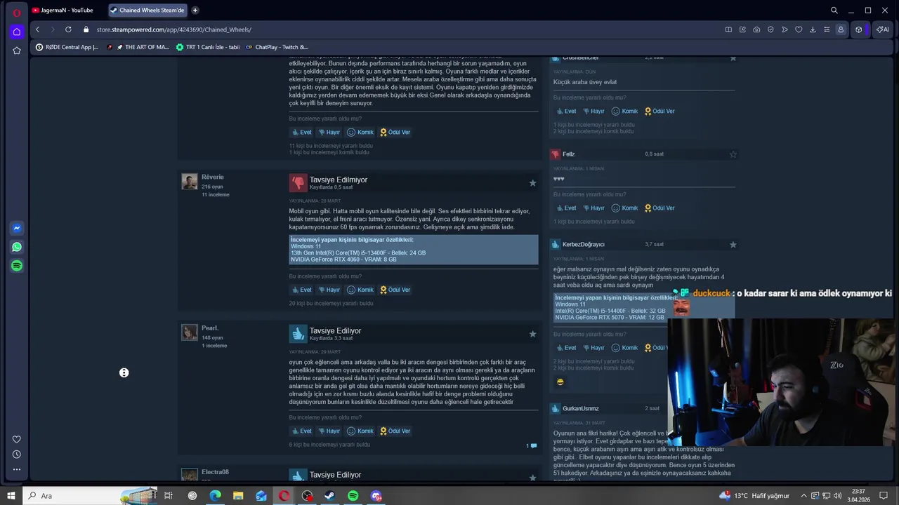Open WhatsApp in the Opera sidebar
This screenshot has height=505, width=899.
coord(17,247)
